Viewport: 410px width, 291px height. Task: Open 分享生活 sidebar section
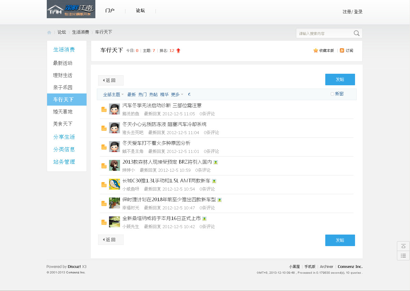(64, 137)
